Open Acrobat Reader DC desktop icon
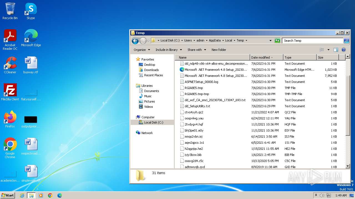This screenshot has width=355, height=199. click(10, 40)
